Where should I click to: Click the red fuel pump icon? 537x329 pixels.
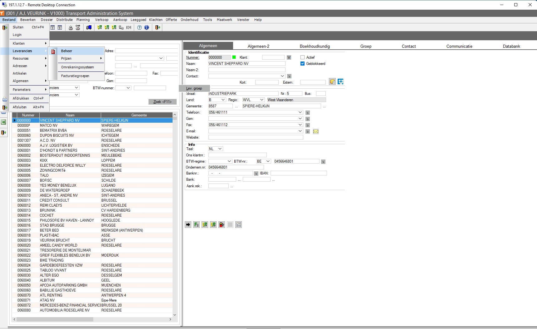(222, 224)
